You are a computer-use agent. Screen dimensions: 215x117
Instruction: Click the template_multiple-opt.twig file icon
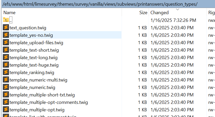coord(6,110)
